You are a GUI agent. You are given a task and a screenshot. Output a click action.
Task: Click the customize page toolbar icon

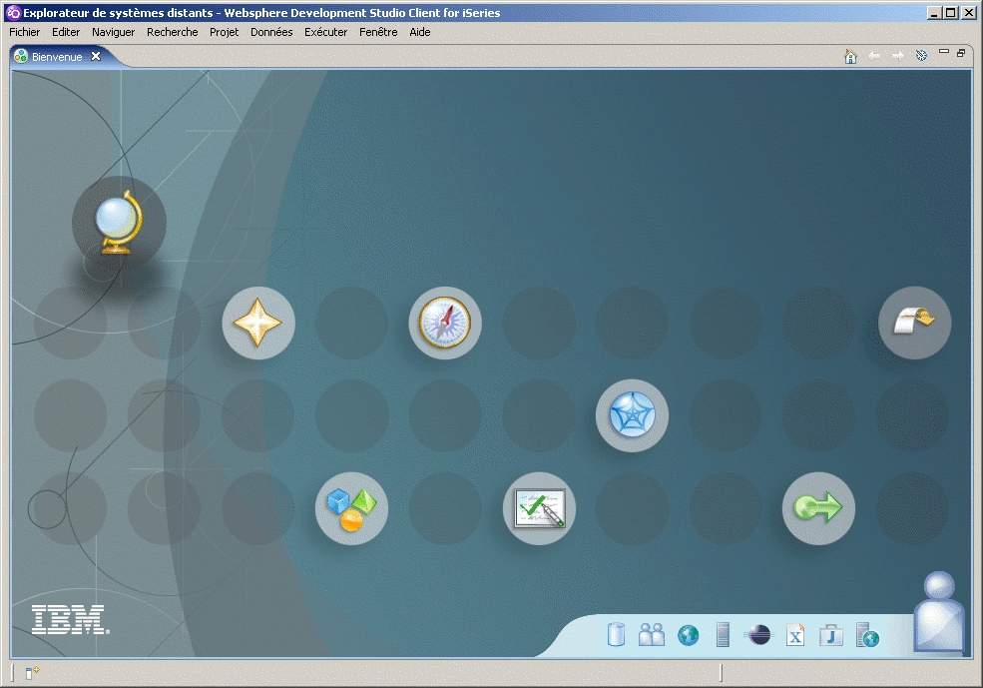click(x=921, y=56)
